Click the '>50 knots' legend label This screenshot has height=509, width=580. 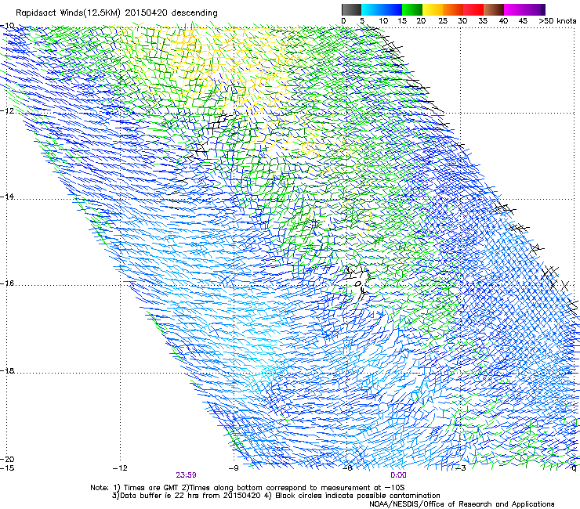tap(557, 21)
